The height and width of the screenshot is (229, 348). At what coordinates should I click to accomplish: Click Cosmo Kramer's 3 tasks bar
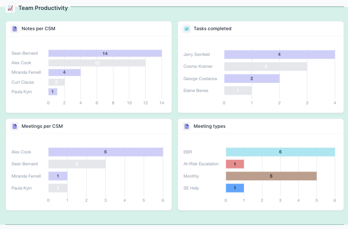pos(266,67)
